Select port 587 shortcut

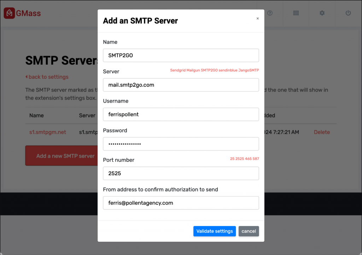point(256,158)
